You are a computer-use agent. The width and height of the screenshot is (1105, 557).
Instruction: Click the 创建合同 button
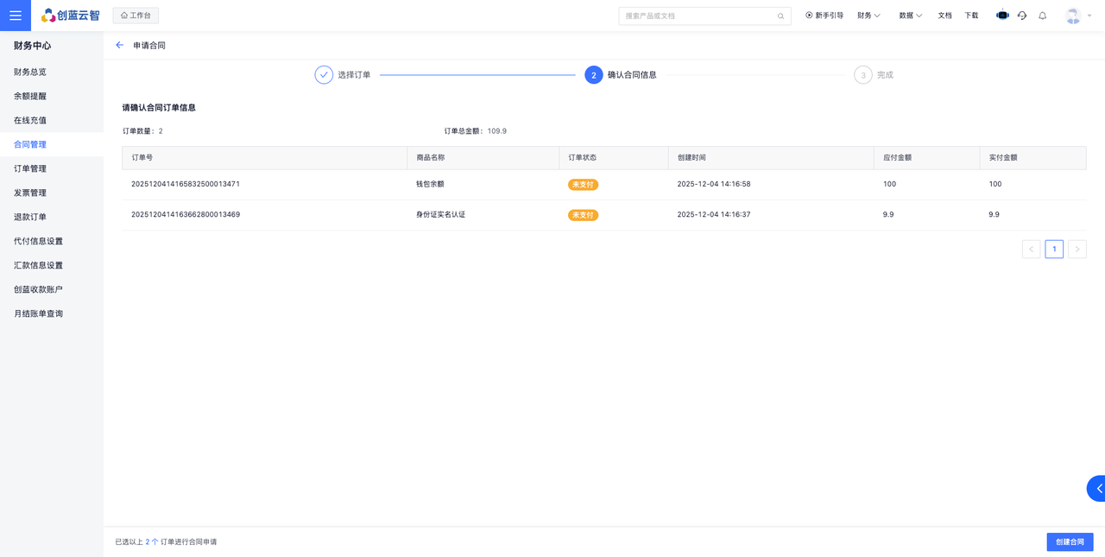point(1070,541)
